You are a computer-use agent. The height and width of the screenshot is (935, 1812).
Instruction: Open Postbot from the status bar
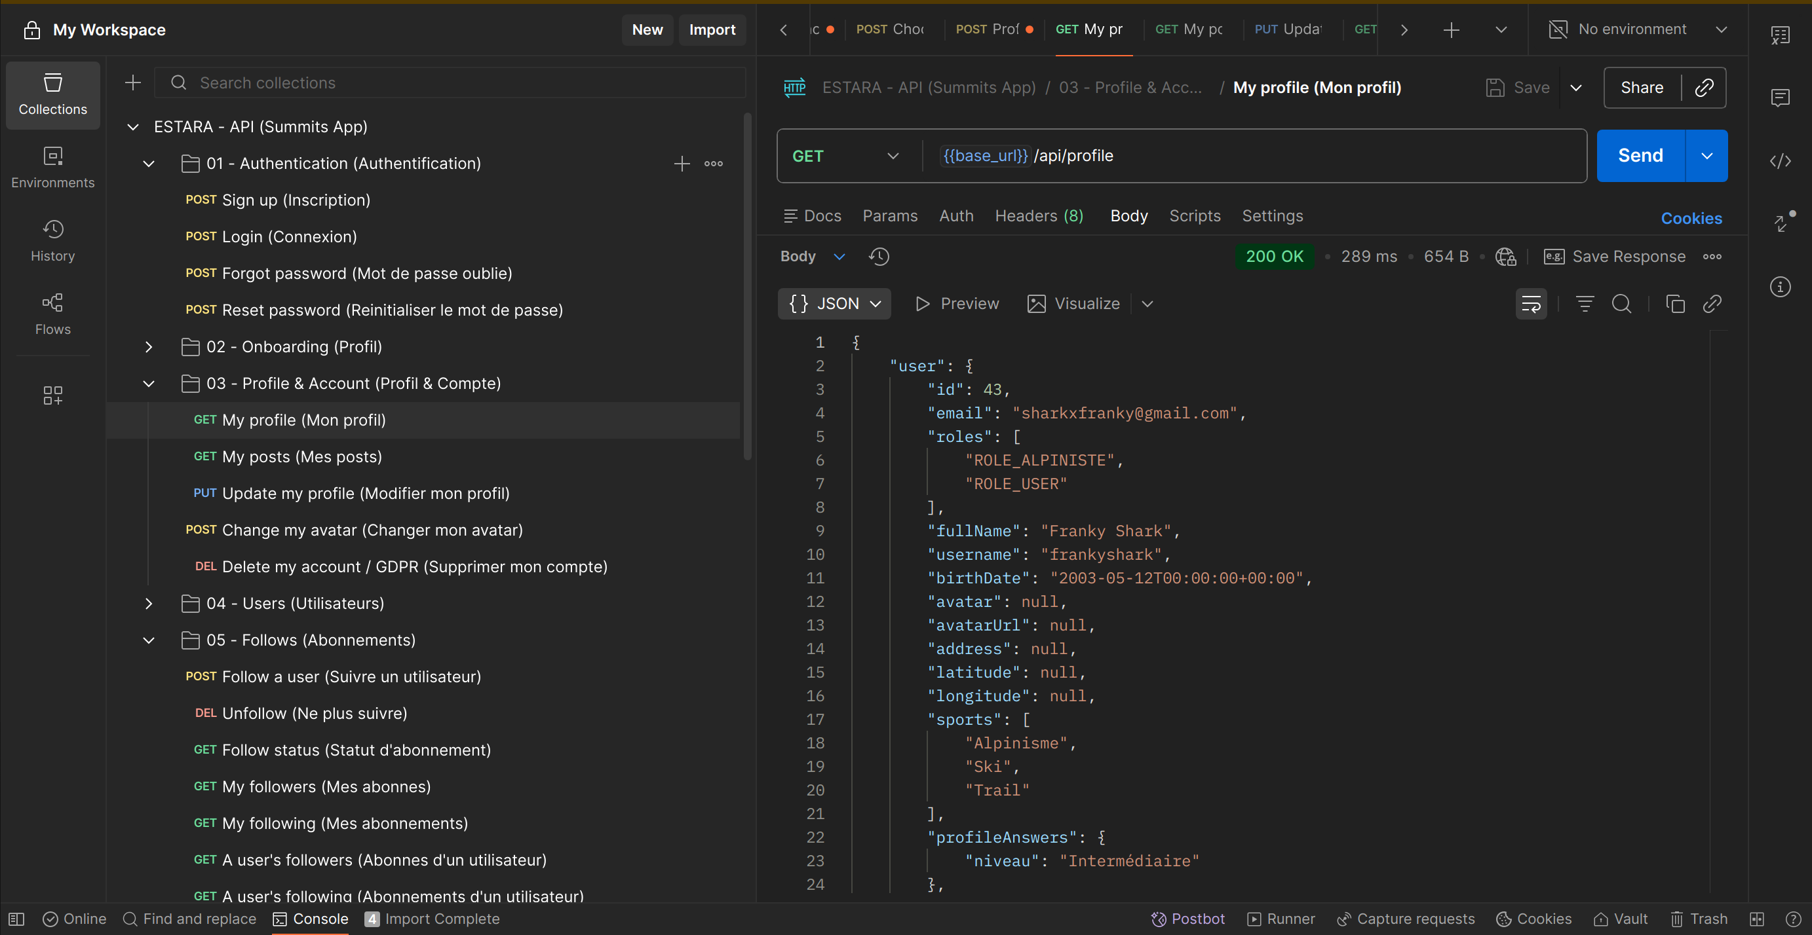(x=1187, y=919)
